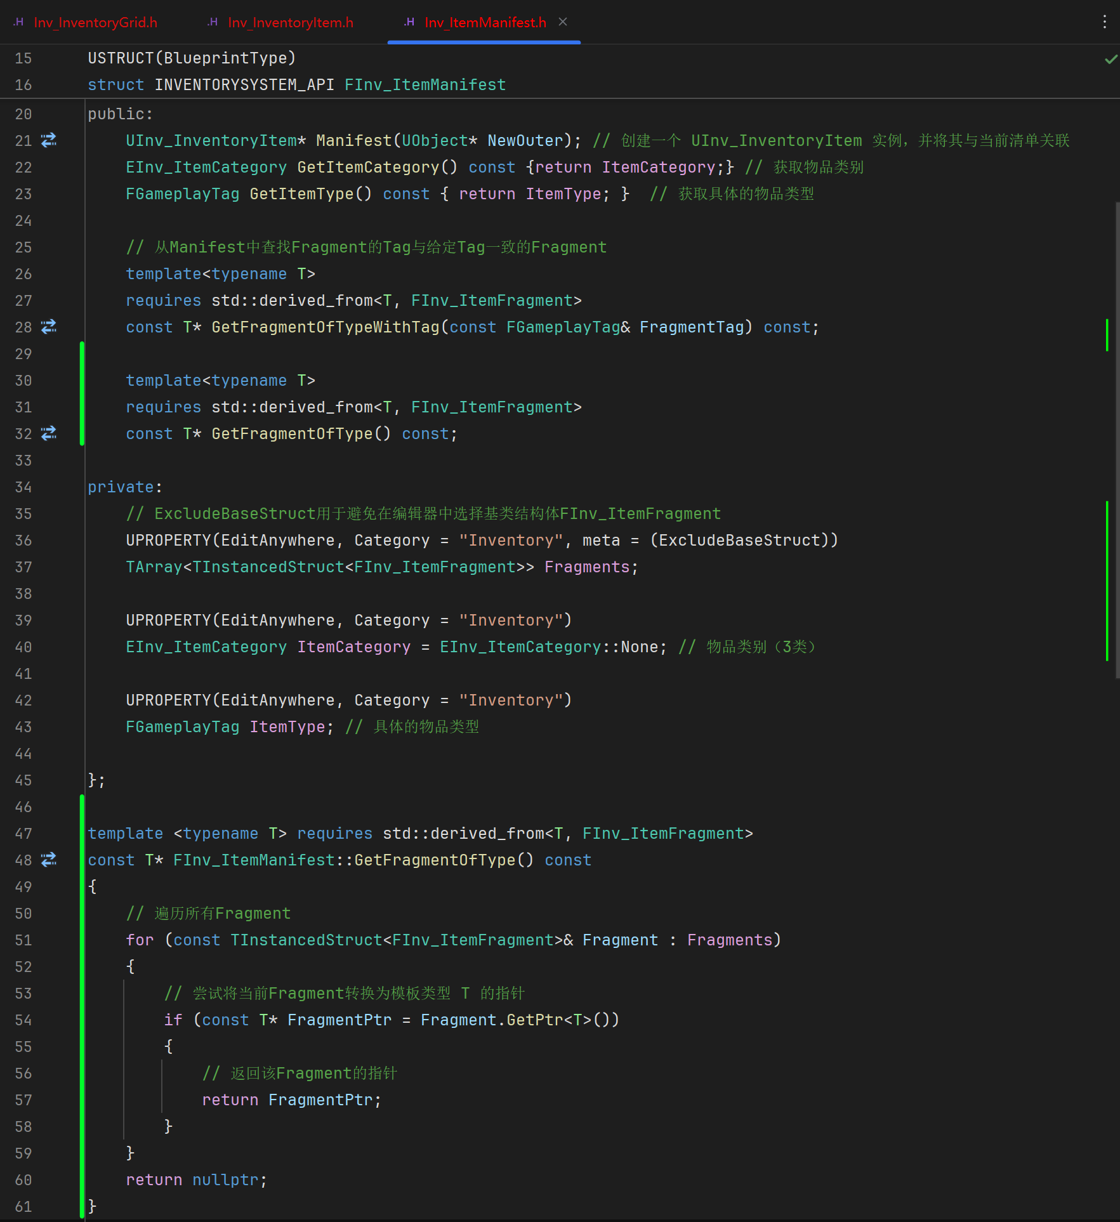Viewport: 1120px width, 1222px height.
Task: Click the header file icon on Inv_ItemManifest.h tab
Action: [410, 22]
